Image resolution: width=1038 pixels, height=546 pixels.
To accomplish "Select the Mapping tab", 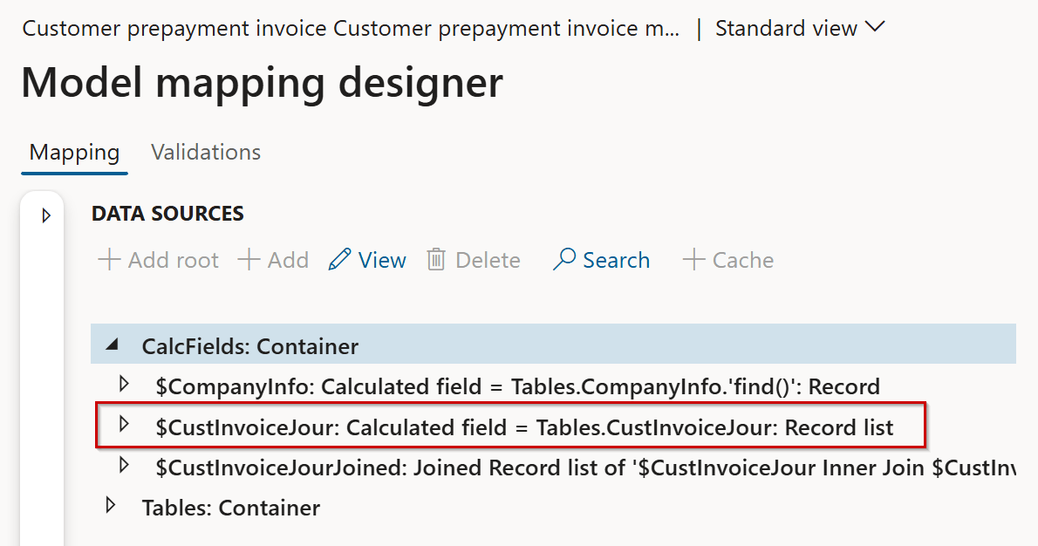I will pos(74,153).
